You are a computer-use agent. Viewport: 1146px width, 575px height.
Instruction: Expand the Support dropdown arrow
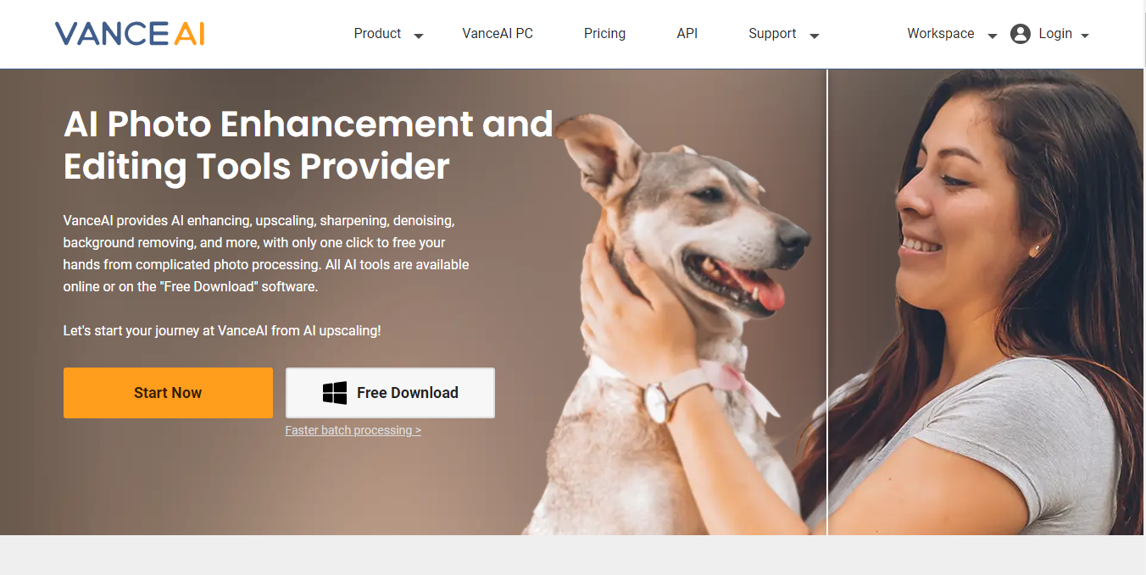[815, 36]
